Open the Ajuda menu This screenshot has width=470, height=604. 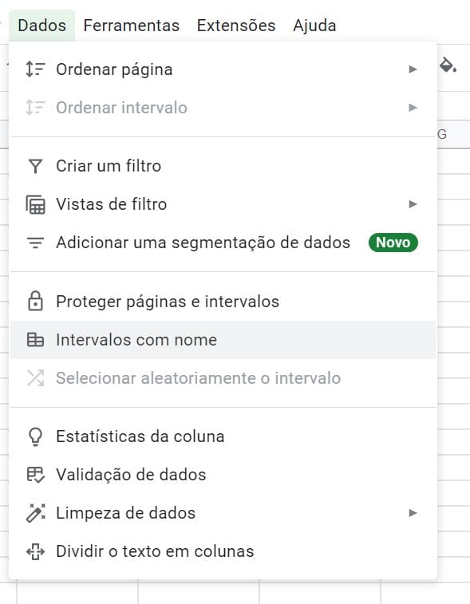click(314, 26)
